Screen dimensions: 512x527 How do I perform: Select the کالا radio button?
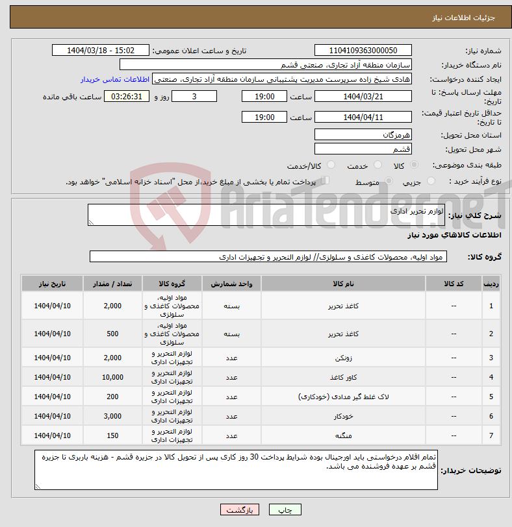click(414, 165)
